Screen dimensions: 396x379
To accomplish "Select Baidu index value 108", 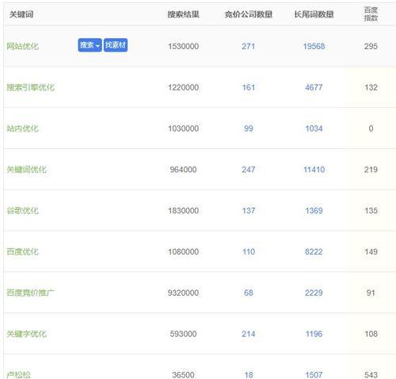I will click(371, 334).
